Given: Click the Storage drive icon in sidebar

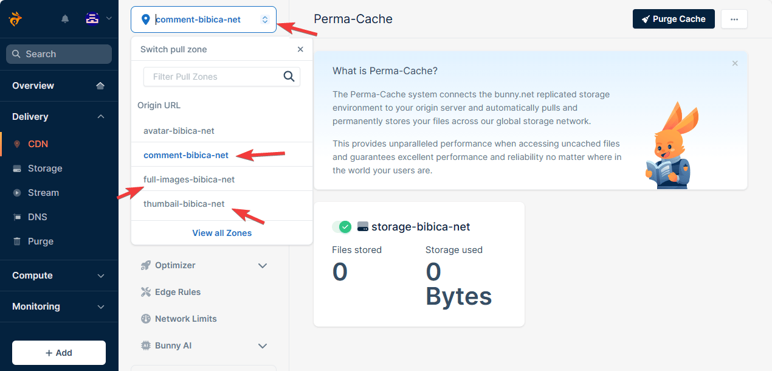Looking at the screenshot, I should point(16,168).
